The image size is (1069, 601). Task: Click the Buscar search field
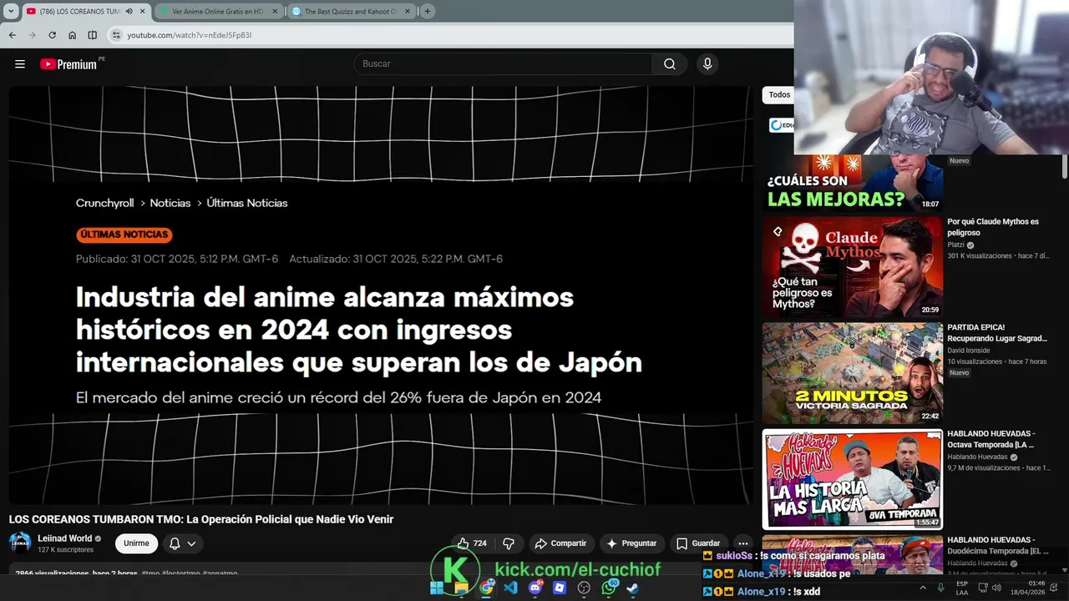click(504, 64)
